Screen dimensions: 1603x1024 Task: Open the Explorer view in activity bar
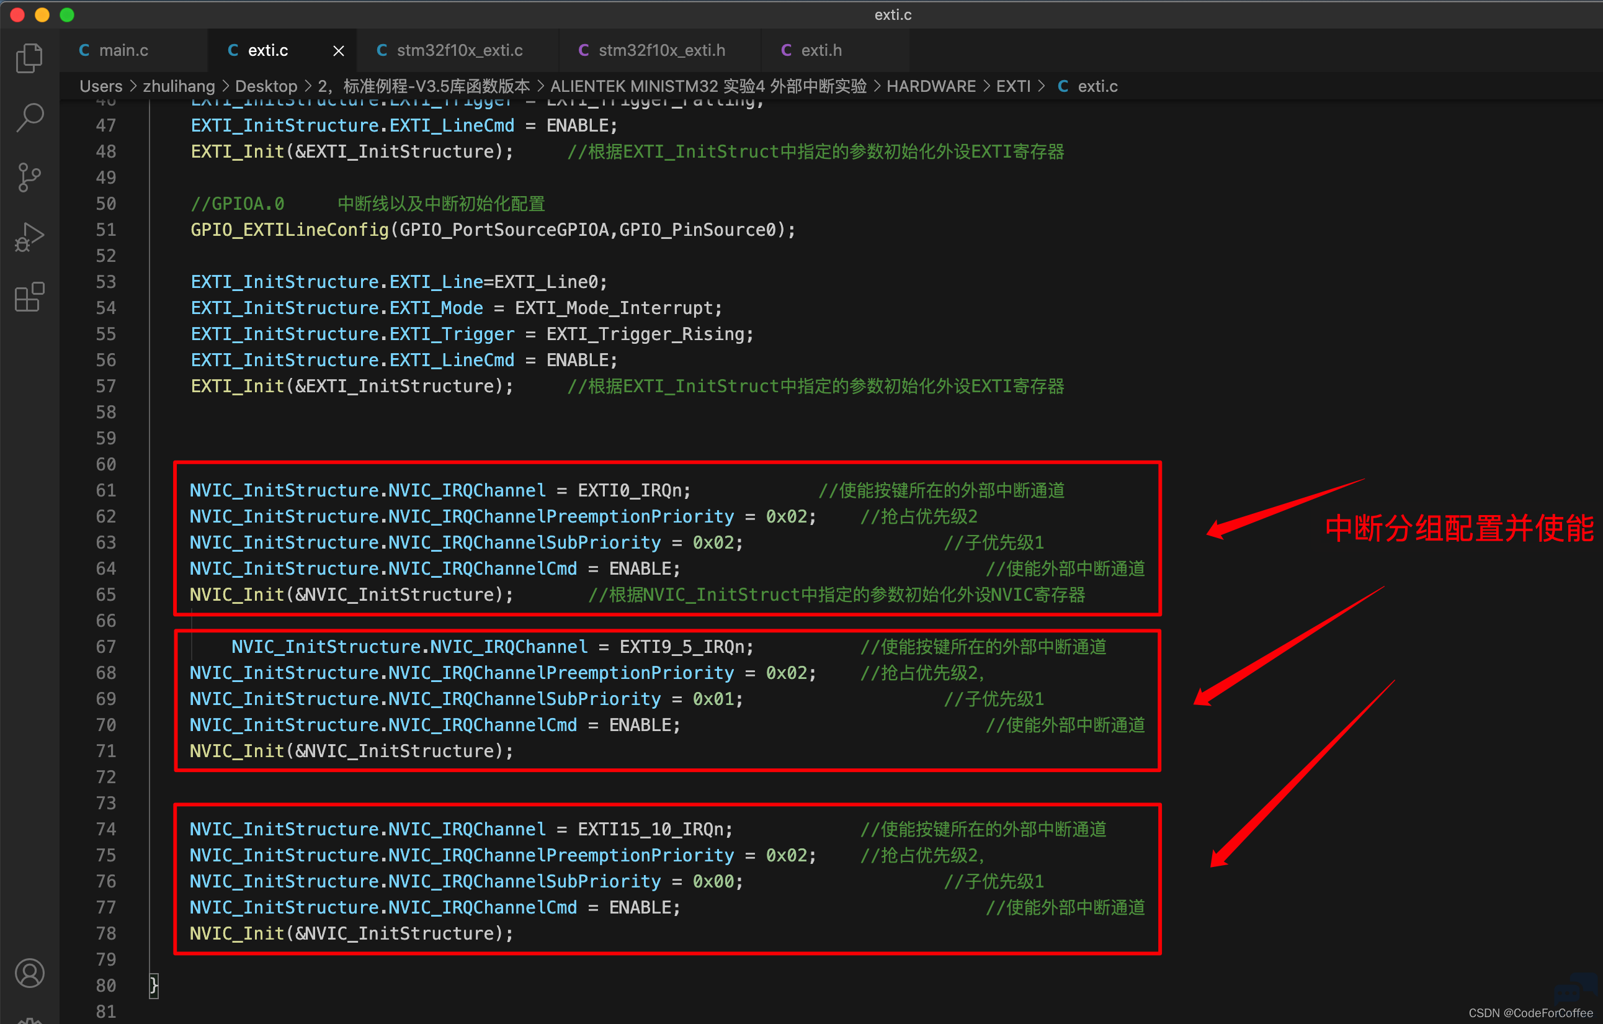click(x=29, y=58)
